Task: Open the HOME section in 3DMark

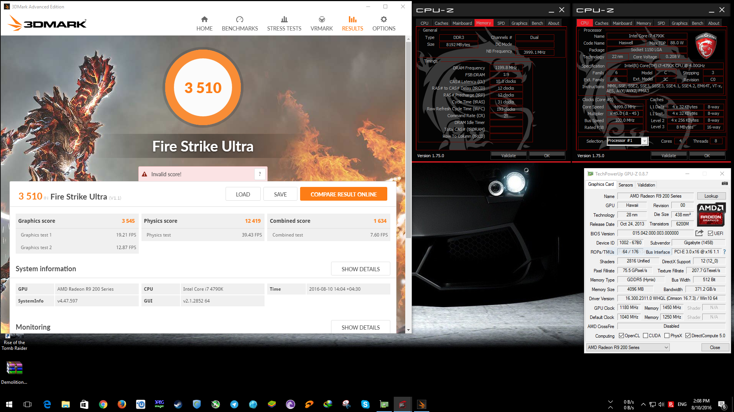Action: tap(205, 24)
